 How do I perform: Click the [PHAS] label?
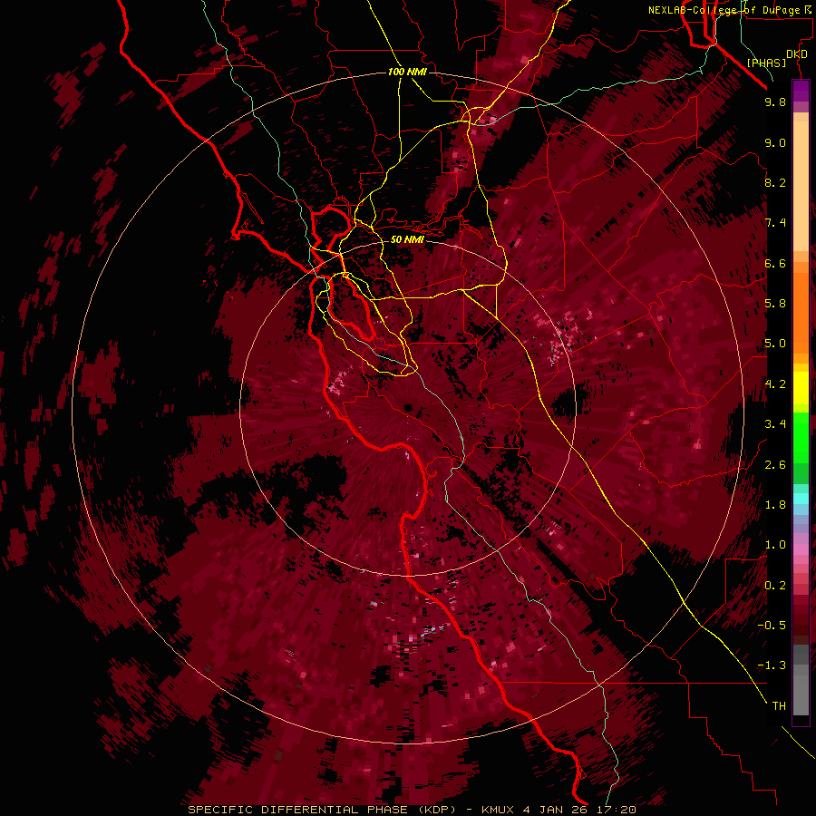(766, 63)
